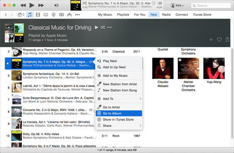Expand the Add To submenu
The width and height of the screenshot is (234, 153).
[x=119, y=99]
